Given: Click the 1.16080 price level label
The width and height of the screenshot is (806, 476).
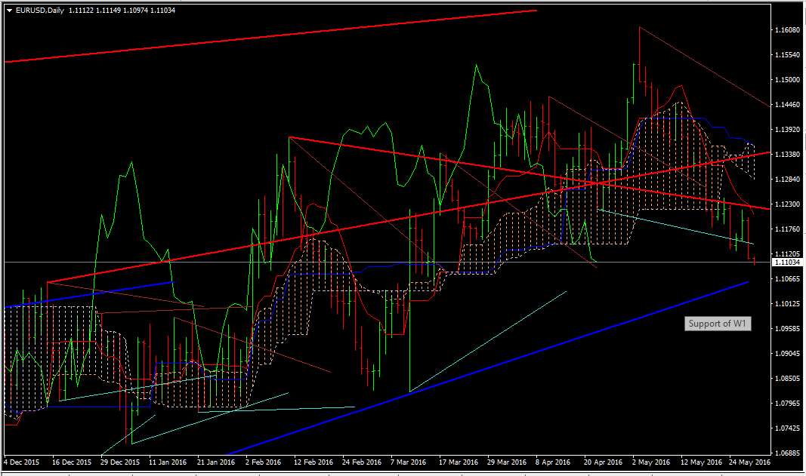Looking at the screenshot, I should click(x=788, y=29).
